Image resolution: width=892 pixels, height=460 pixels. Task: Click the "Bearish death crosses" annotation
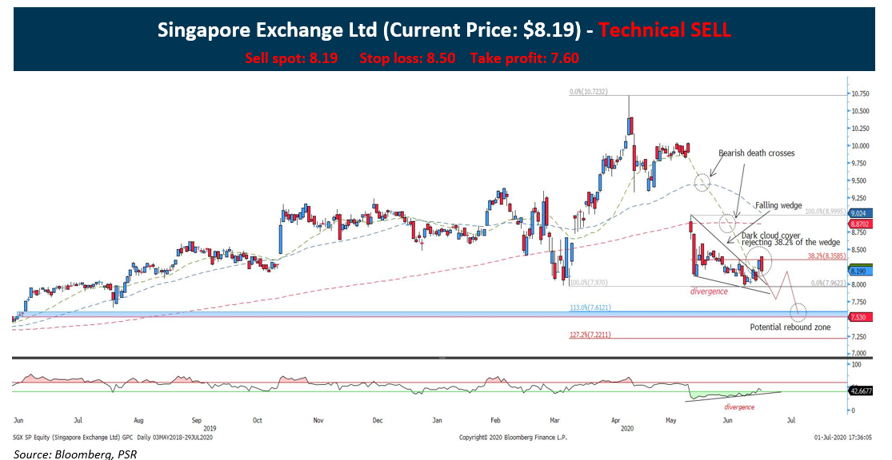(757, 153)
